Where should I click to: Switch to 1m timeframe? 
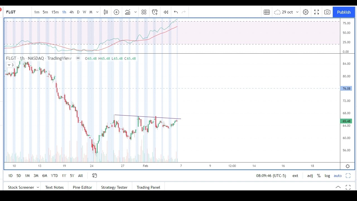[x=37, y=12]
